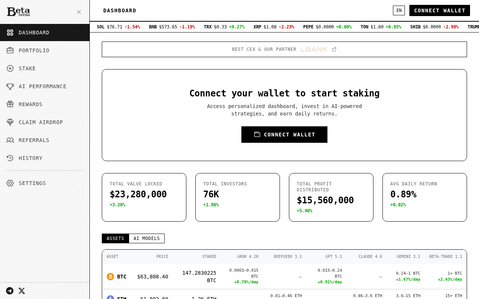479x299 pixels.
Task: Click the AI Performance trophy icon
Action: point(10,86)
